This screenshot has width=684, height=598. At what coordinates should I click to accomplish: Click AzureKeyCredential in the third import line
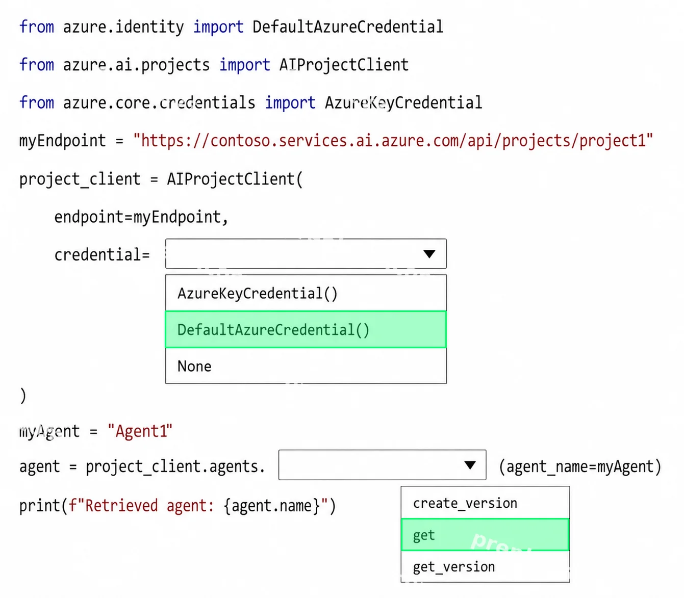coord(403,102)
